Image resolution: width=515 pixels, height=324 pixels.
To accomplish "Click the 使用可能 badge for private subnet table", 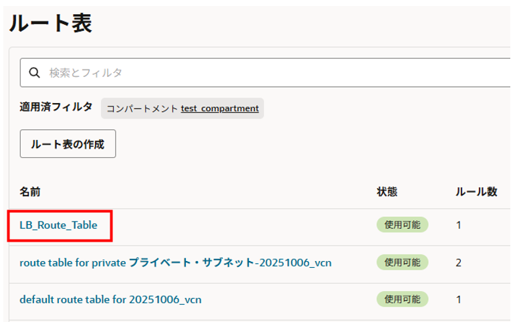I will tap(402, 262).
